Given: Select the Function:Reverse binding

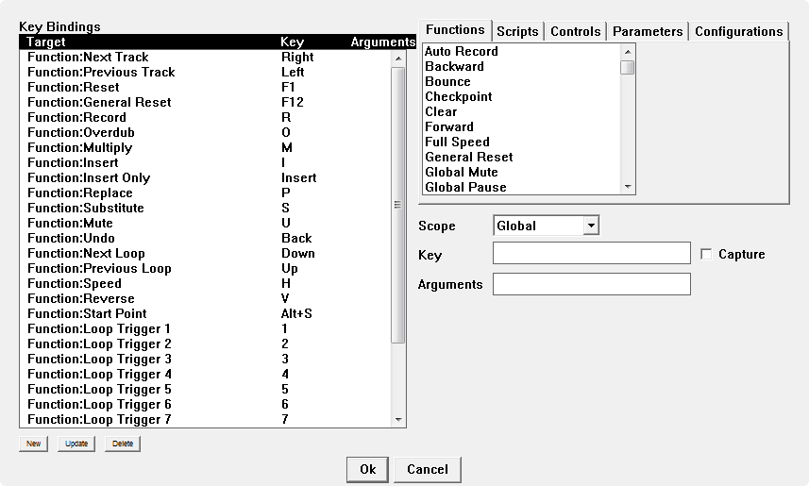Looking at the screenshot, I should click(x=206, y=298).
